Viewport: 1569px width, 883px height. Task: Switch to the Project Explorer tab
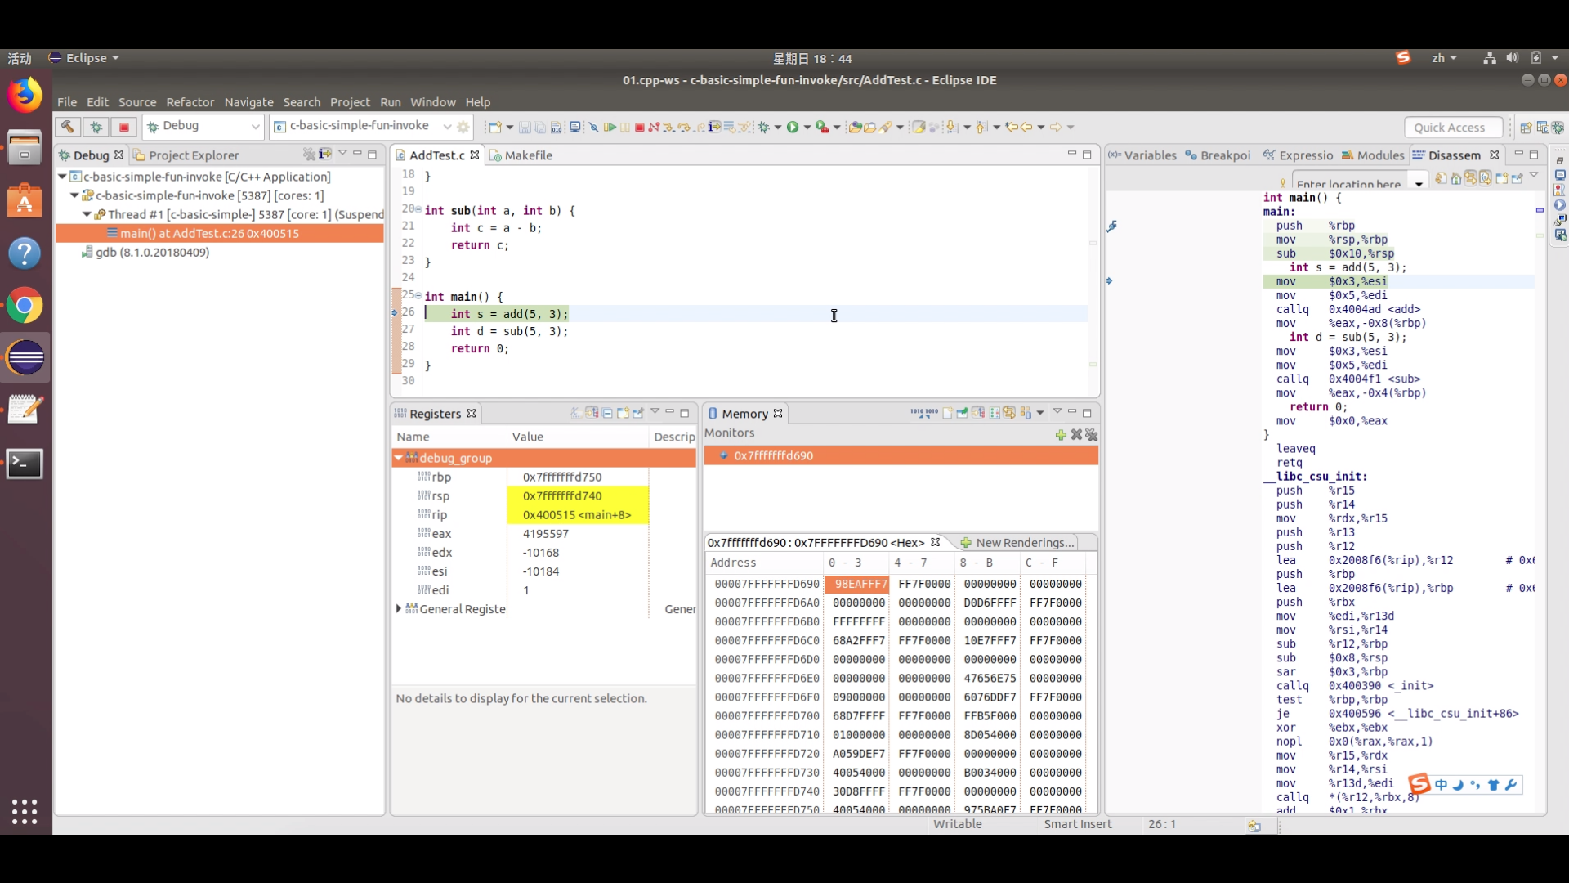click(186, 155)
